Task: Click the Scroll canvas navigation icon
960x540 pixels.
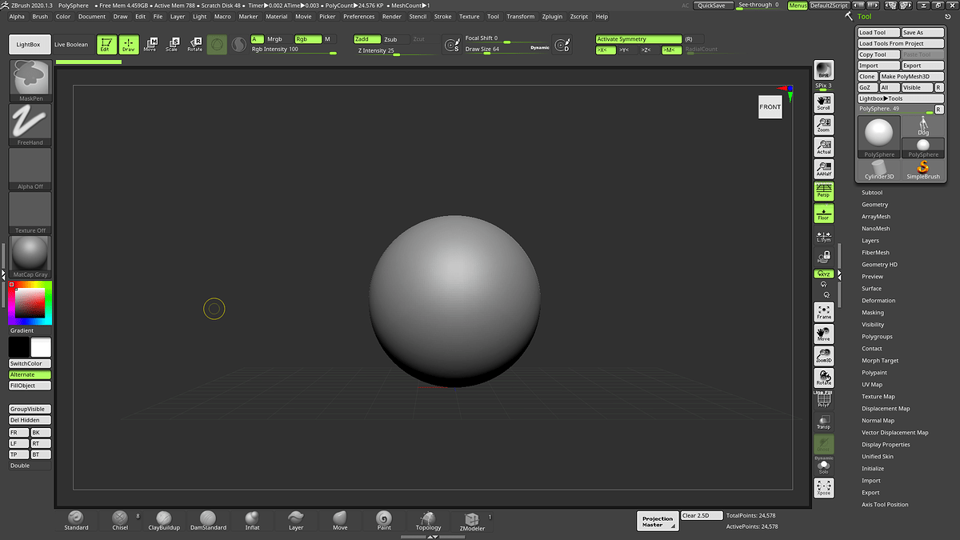Action: tap(823, 102)
